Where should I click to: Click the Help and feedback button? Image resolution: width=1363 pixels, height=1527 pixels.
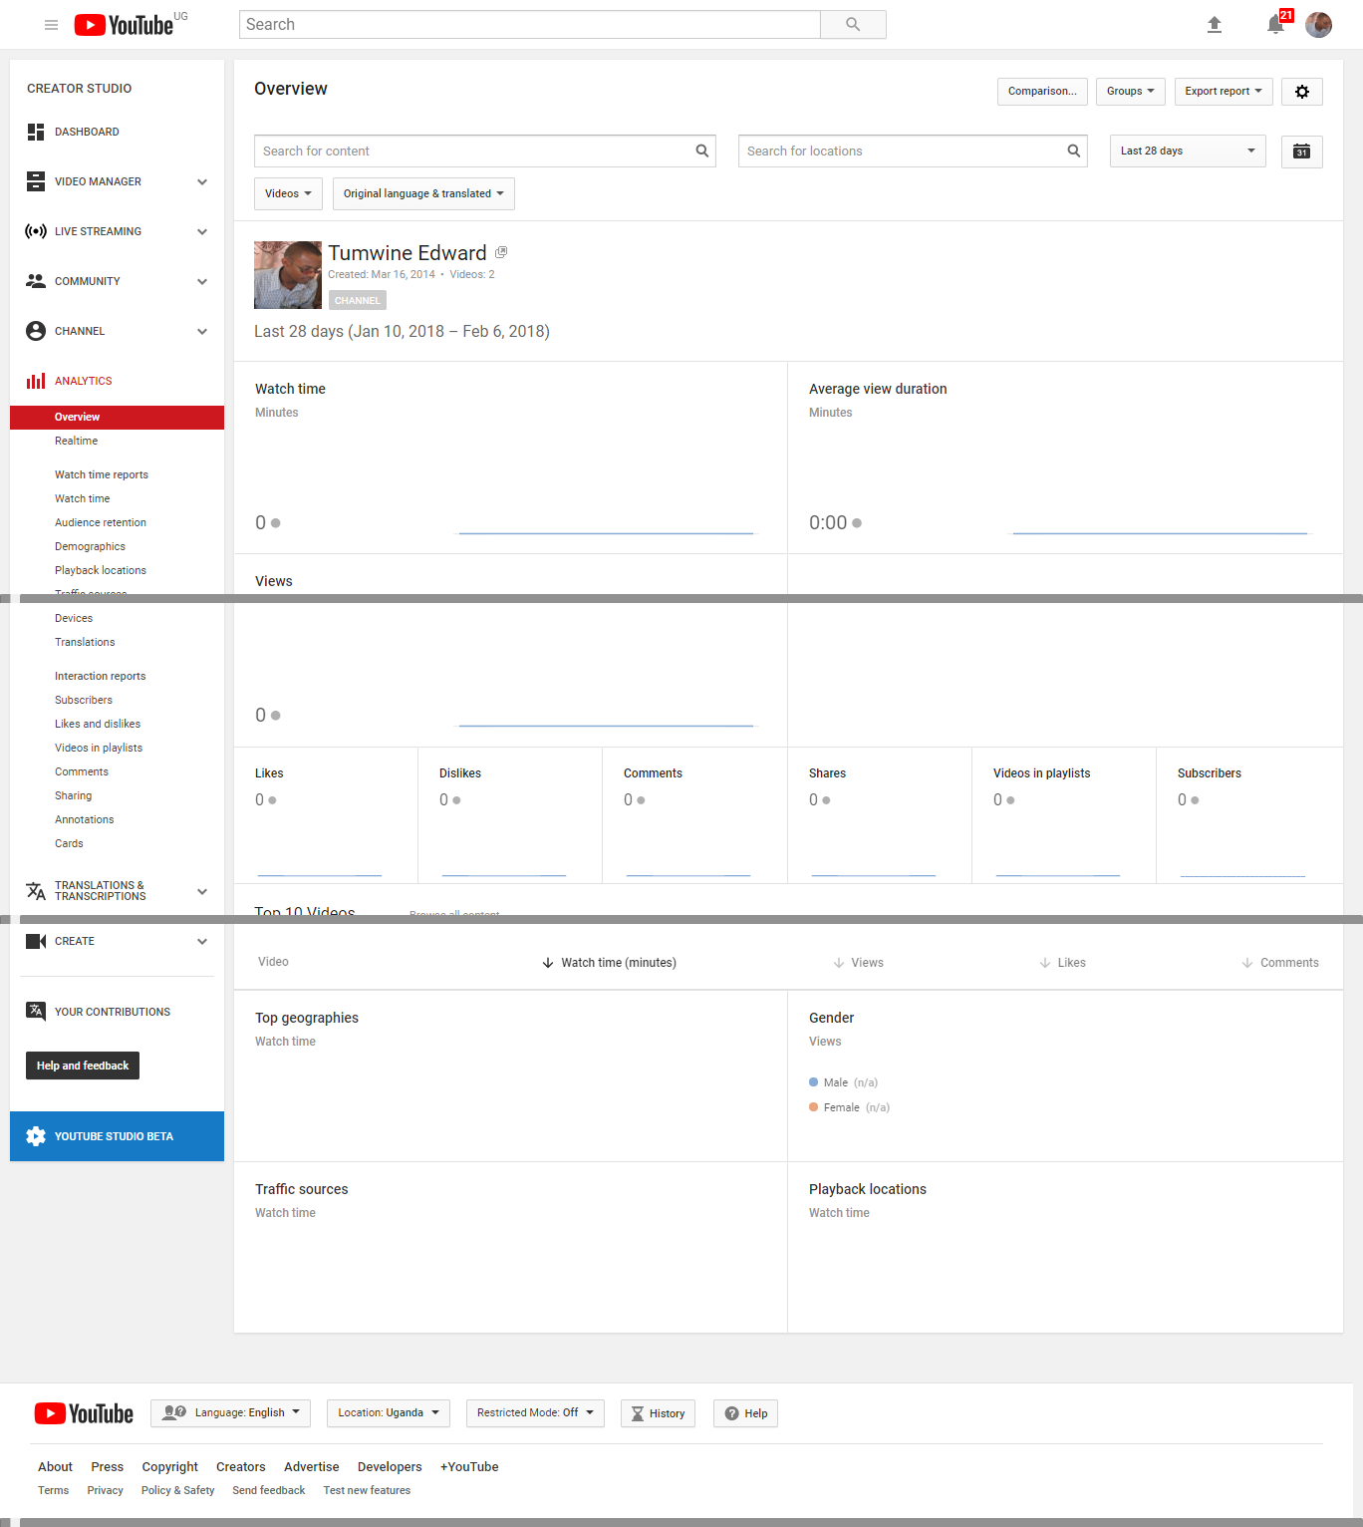(x=83, y=1066)
